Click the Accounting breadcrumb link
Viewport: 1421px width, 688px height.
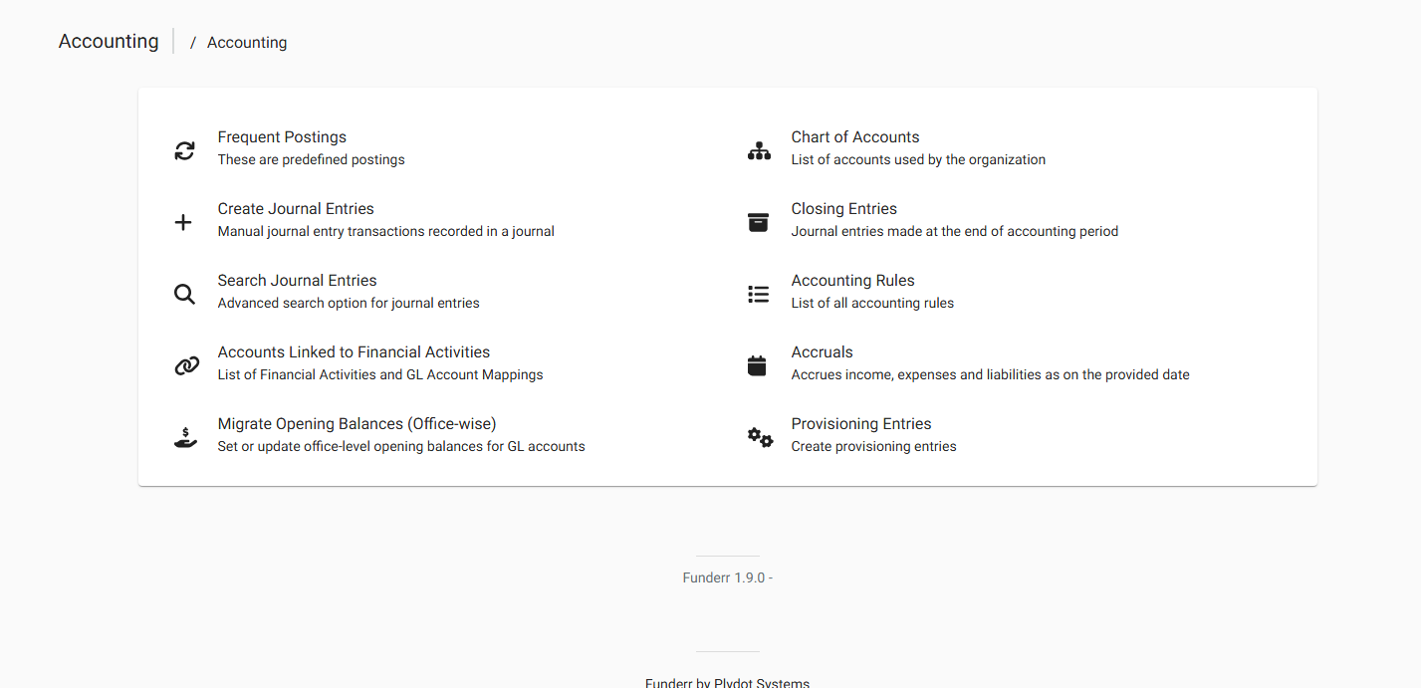pos(246,42)
